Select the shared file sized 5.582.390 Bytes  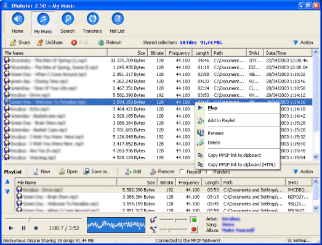pyautogui.click(x=158, y=95)
